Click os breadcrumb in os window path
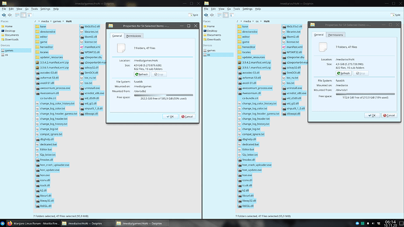The height and width of the screenshot is (227, 404). pyautogui.click(x=257, y=22)
